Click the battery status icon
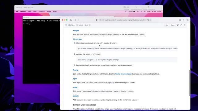198x111 pixels. point(134,11)
